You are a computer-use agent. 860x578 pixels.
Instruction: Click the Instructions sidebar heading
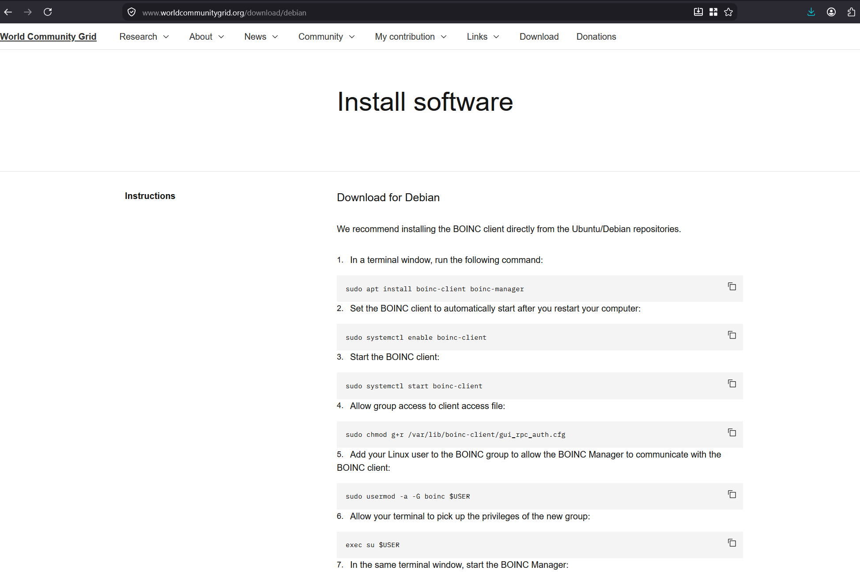click(x=150, y=196)
